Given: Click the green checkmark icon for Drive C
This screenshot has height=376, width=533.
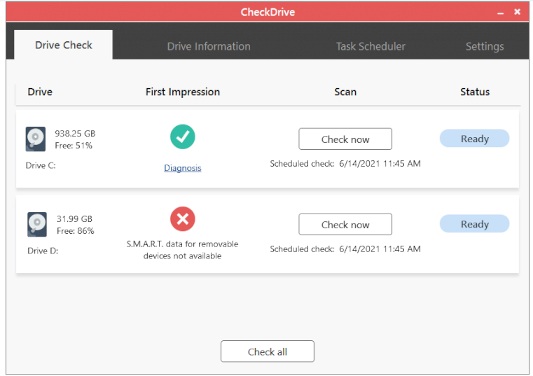Looking at the screenshot, I should 183,137.
